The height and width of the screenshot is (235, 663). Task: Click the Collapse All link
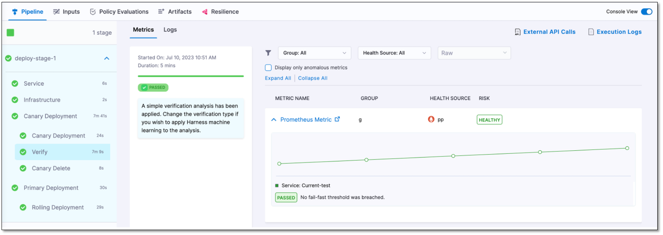coord(312,78)
